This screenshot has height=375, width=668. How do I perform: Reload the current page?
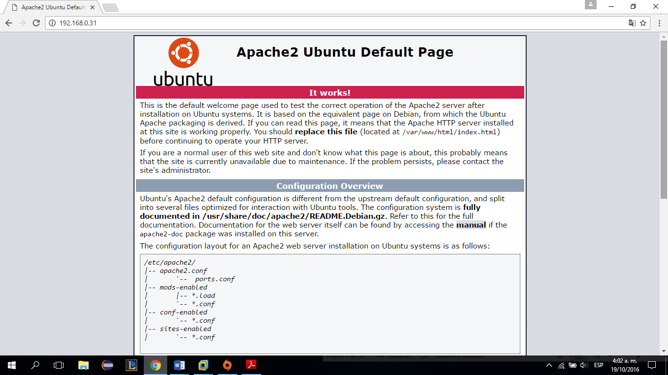36,23
